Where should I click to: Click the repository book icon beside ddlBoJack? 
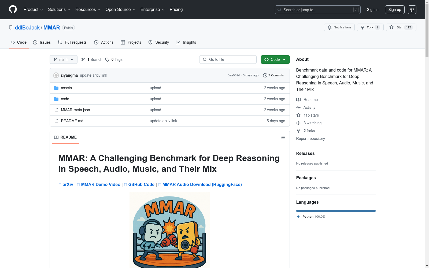click(11, 28)
